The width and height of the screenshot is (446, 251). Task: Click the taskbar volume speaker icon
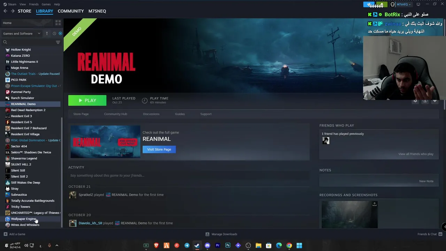tap(26, 245)
